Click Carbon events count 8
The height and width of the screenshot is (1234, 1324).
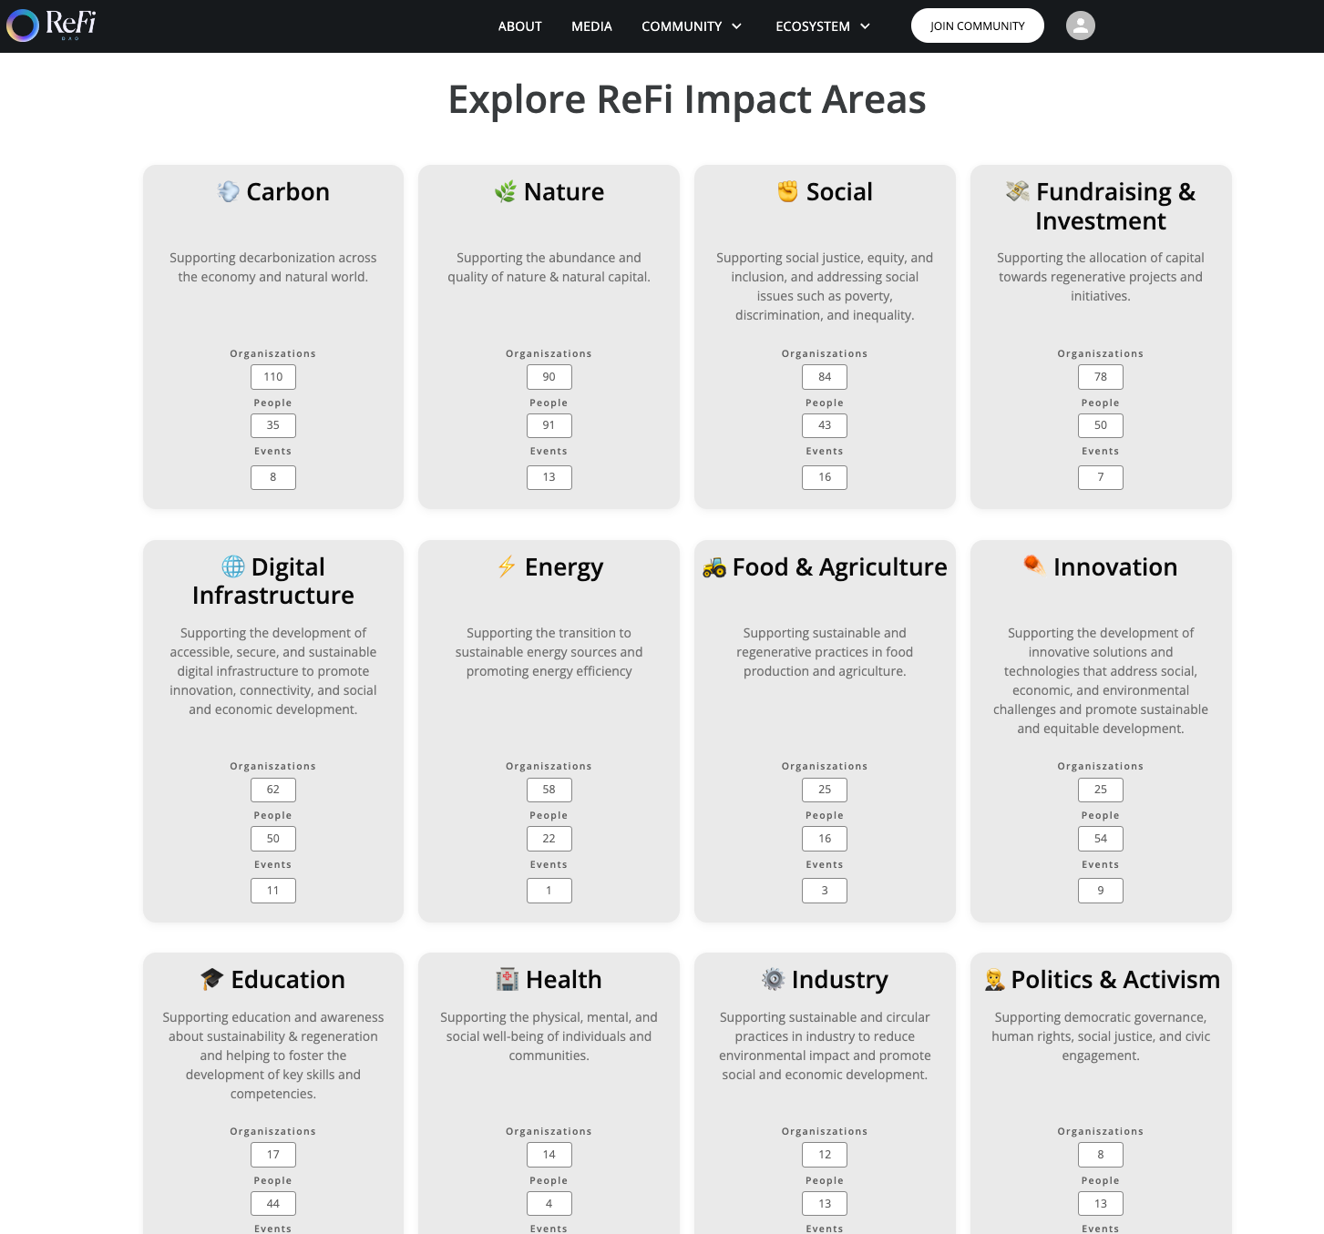pyautogui.click(x=273, y=477)
